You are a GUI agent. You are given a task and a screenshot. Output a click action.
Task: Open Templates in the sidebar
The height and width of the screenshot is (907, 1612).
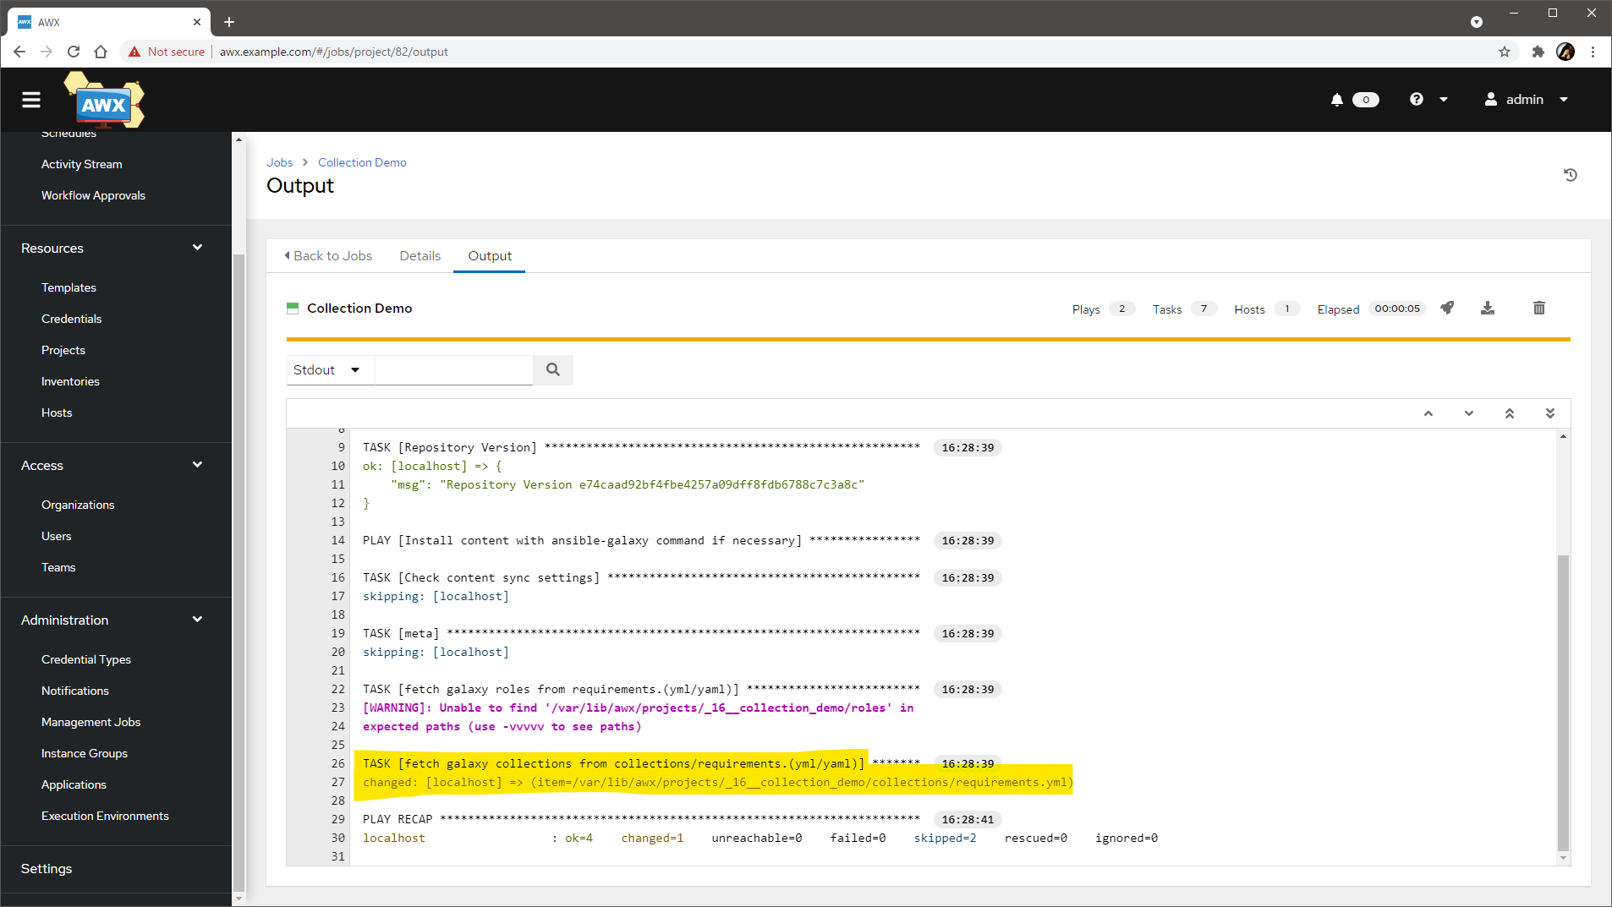click(x=69, y=287)
